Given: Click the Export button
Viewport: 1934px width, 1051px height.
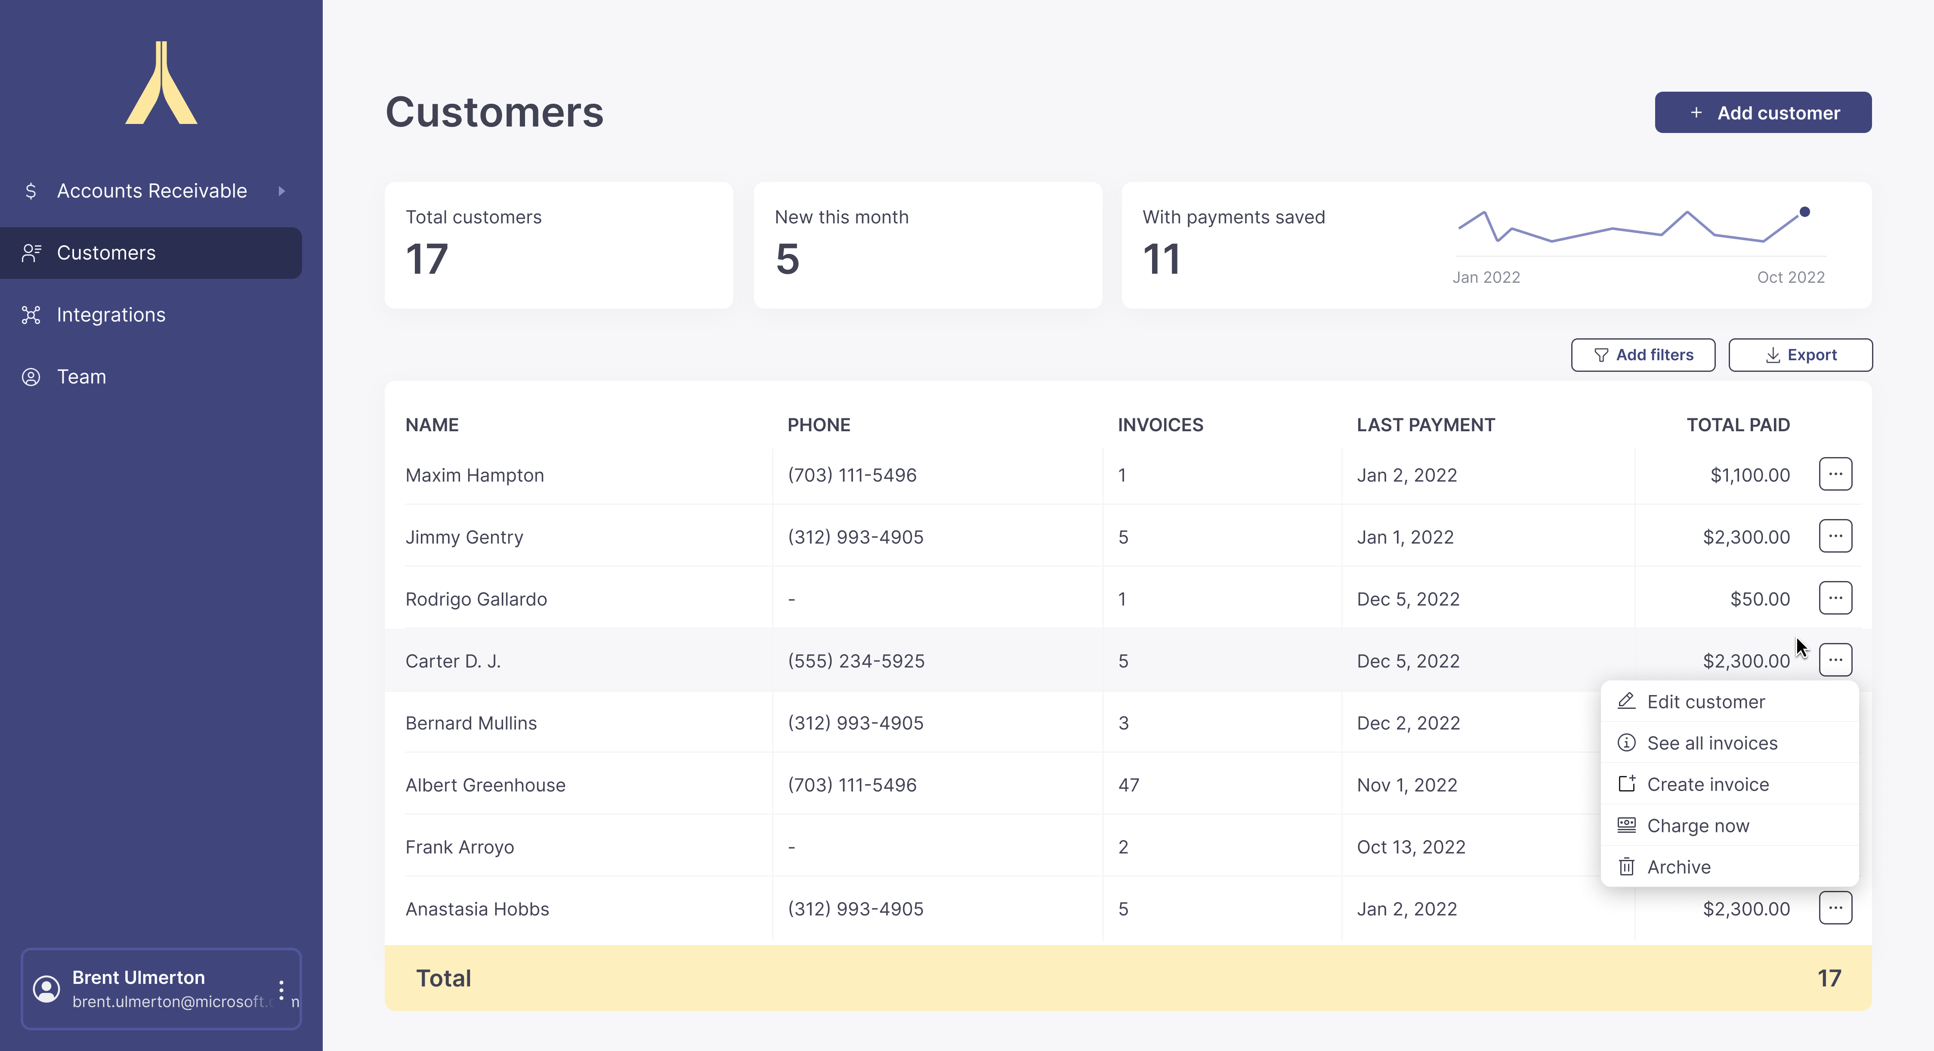Looking at the screenshot, I should 1800,354.
